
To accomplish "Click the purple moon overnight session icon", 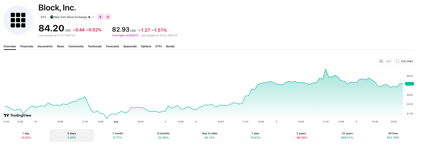I will tap(101, 17).
